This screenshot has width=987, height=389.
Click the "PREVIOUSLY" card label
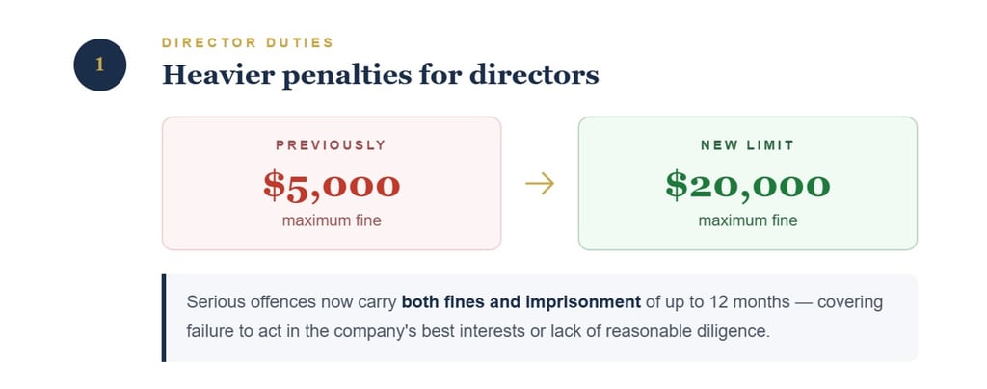point(331,145)
